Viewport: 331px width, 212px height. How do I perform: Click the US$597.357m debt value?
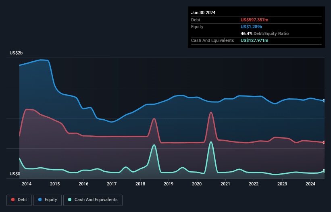(x=254, y=20)
